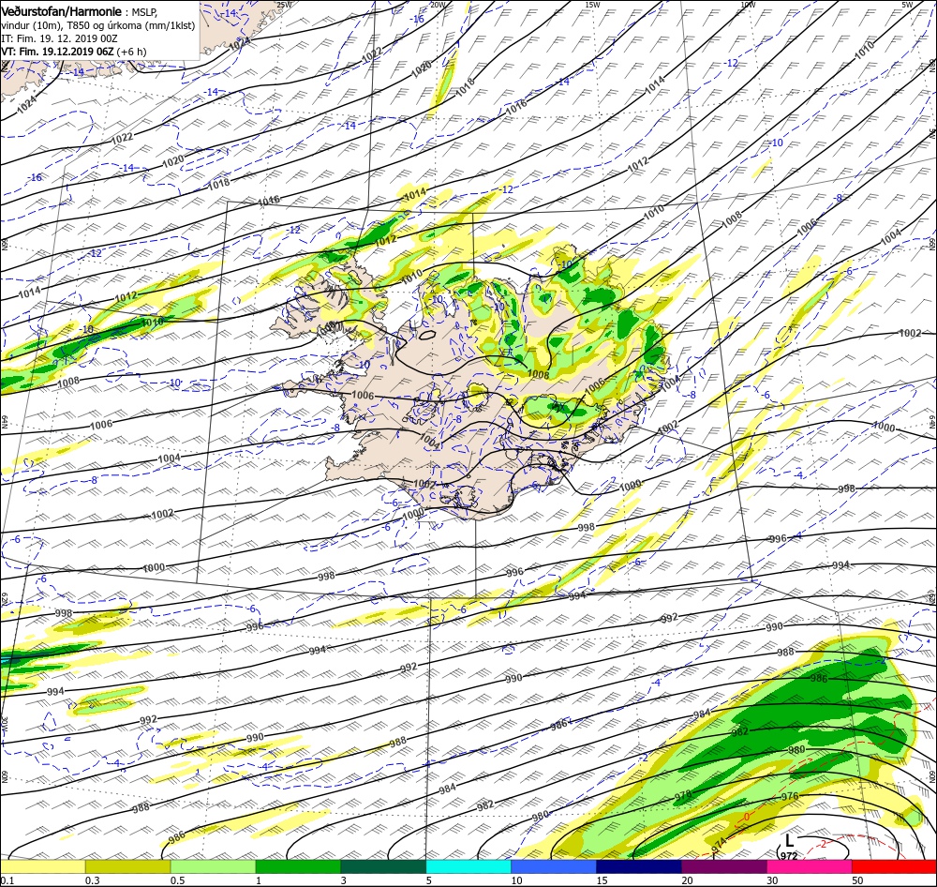Pick the cyan 5–10 legend segment
Screen dimensions: 937x887
click(468, 866)
